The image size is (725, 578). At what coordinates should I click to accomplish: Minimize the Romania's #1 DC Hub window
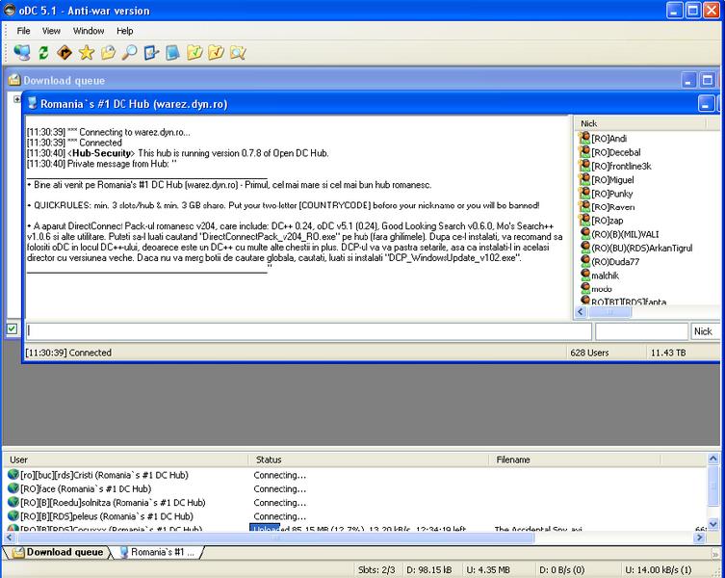706,104
